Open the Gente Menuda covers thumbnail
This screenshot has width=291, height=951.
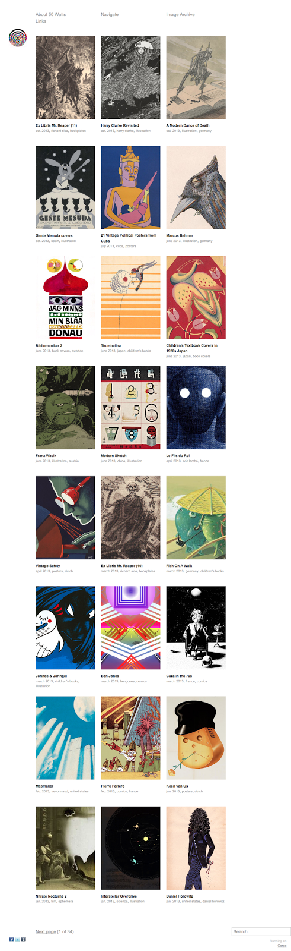pyautogui.click(x=65, y=187)
